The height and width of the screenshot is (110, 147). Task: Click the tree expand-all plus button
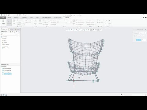(x=19, y=34)
